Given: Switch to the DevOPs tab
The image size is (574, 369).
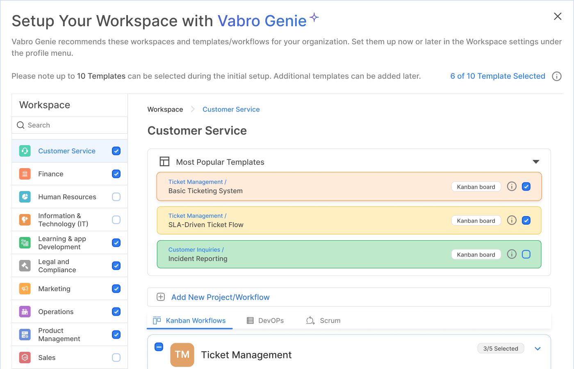Looking at the screenshot, I should point(265,321).
